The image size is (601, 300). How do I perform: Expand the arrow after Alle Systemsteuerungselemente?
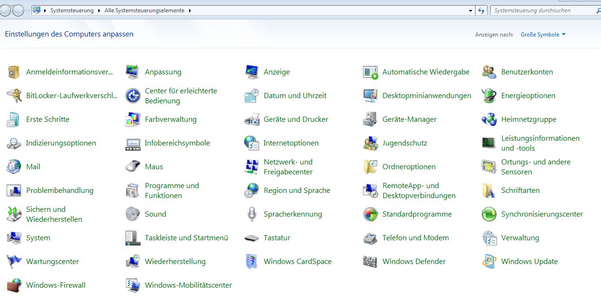click(190, 10)
